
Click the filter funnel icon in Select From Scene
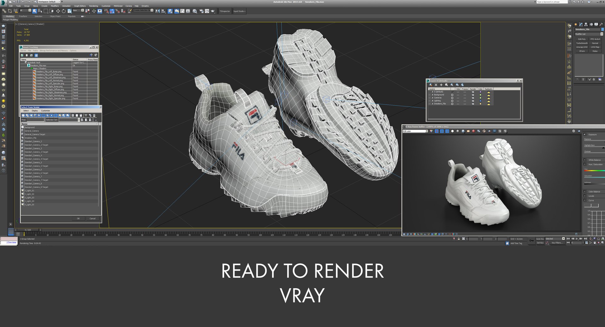click(x=86, y=116)
